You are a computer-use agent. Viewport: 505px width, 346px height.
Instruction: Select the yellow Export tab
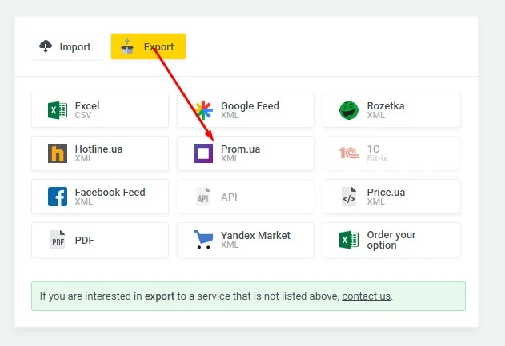point(149,46)
